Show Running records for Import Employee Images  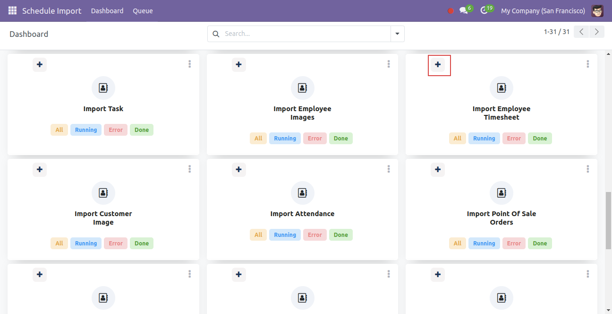tap(285, 139)
